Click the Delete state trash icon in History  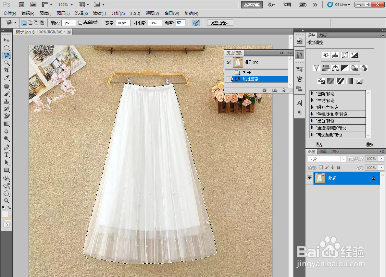pyautogui.click(x=284, y=90)
